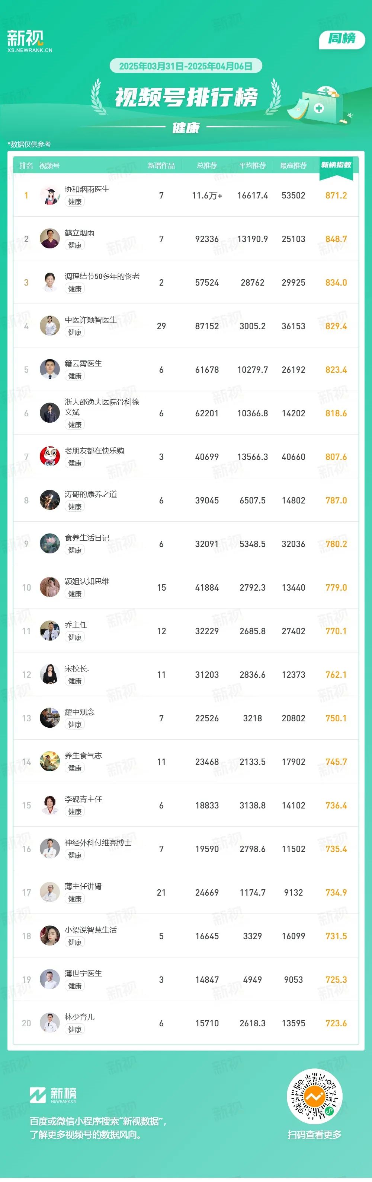Click the 新视 logo at top left
Screen dimensions: 372x1182
29,41
